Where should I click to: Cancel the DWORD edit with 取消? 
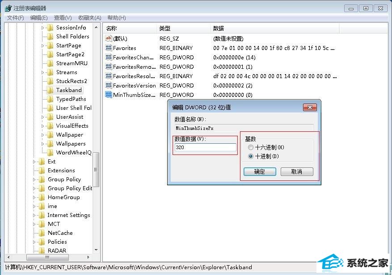pyautogui.click(x=297, y=171)
